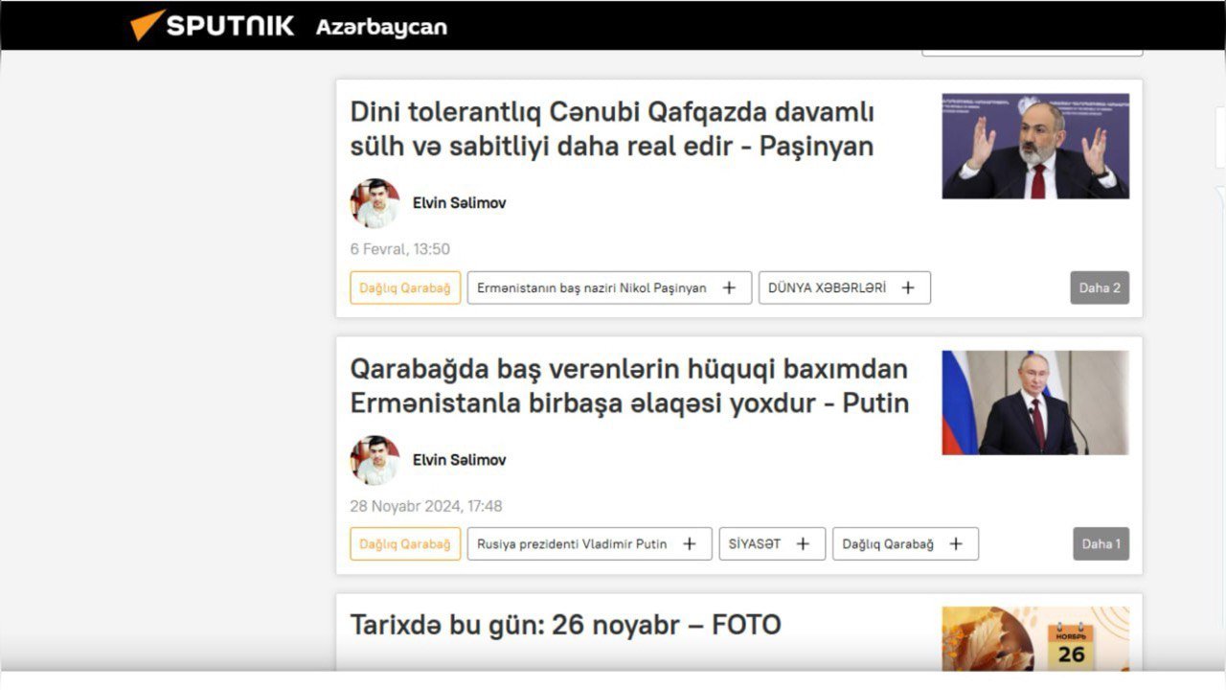The width and height of the screenshot is (1226, 690).
Task: Click the Sputnik logo in header
Action: tap(212, 25)
